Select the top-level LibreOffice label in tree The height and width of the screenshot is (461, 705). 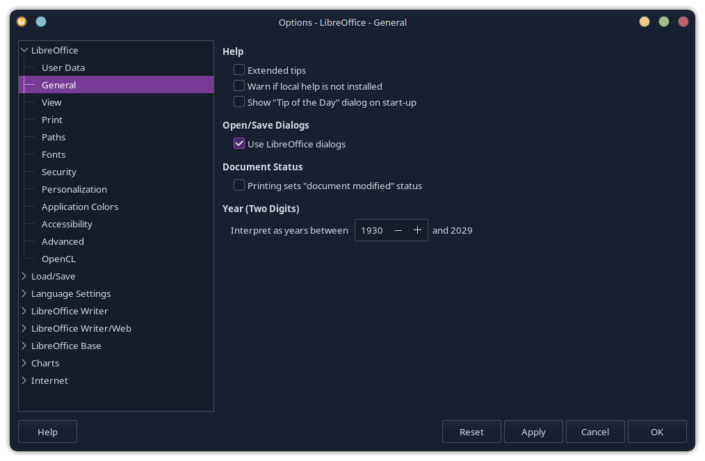point(54,50)
